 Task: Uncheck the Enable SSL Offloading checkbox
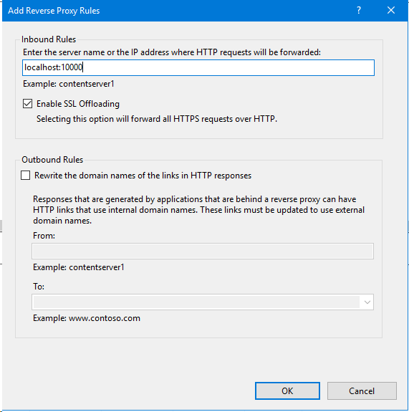tap(28, 104)
